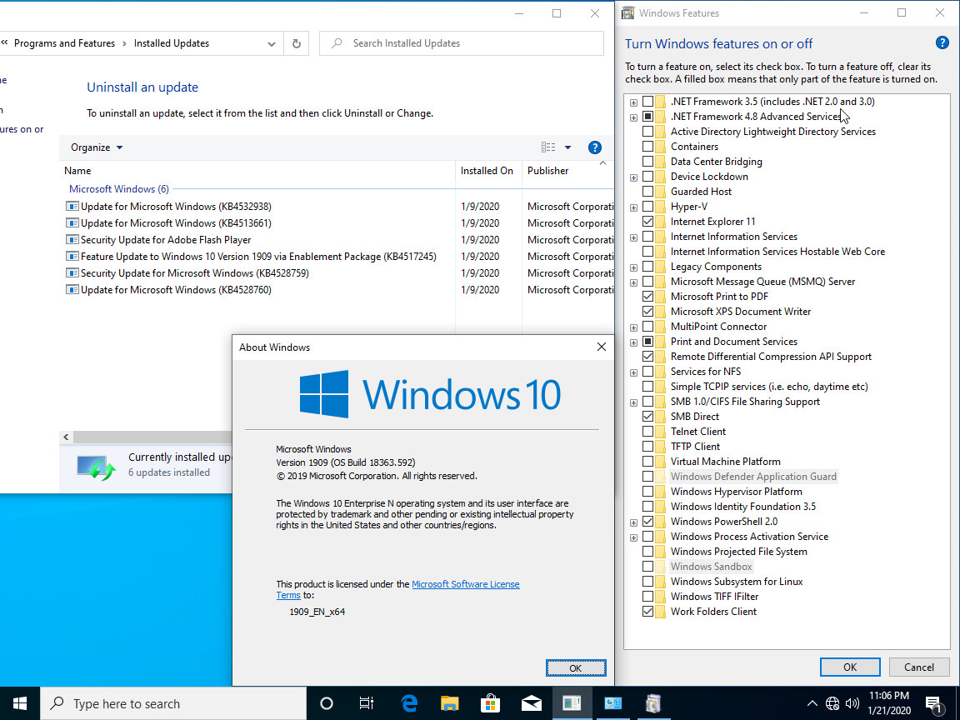Open the Mail app from the taskbar

(531, 703)
